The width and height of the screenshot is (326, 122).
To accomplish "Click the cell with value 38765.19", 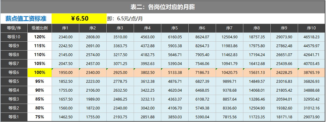I will tap(312, 73).
